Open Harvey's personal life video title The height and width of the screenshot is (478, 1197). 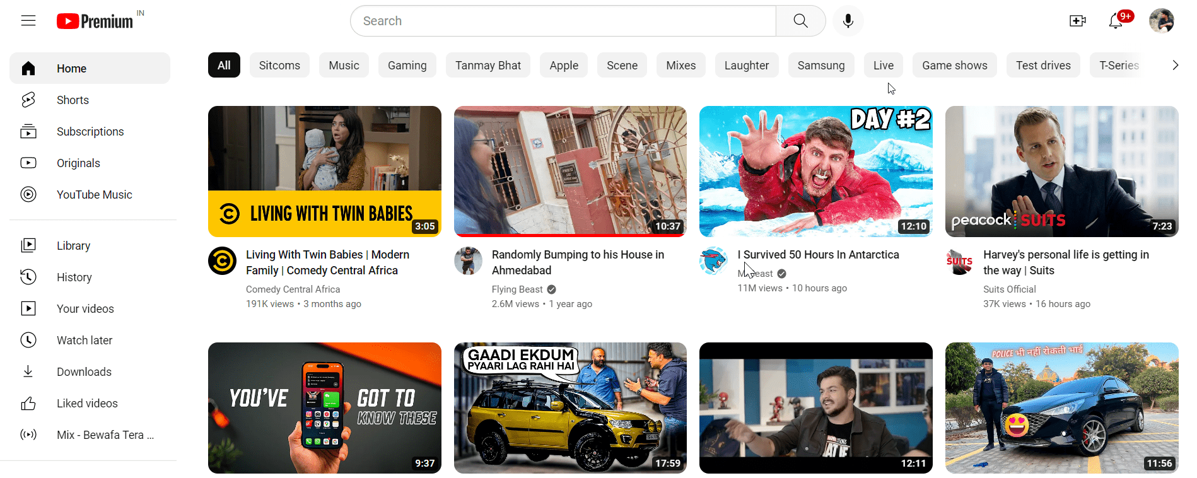[1066, 262]
